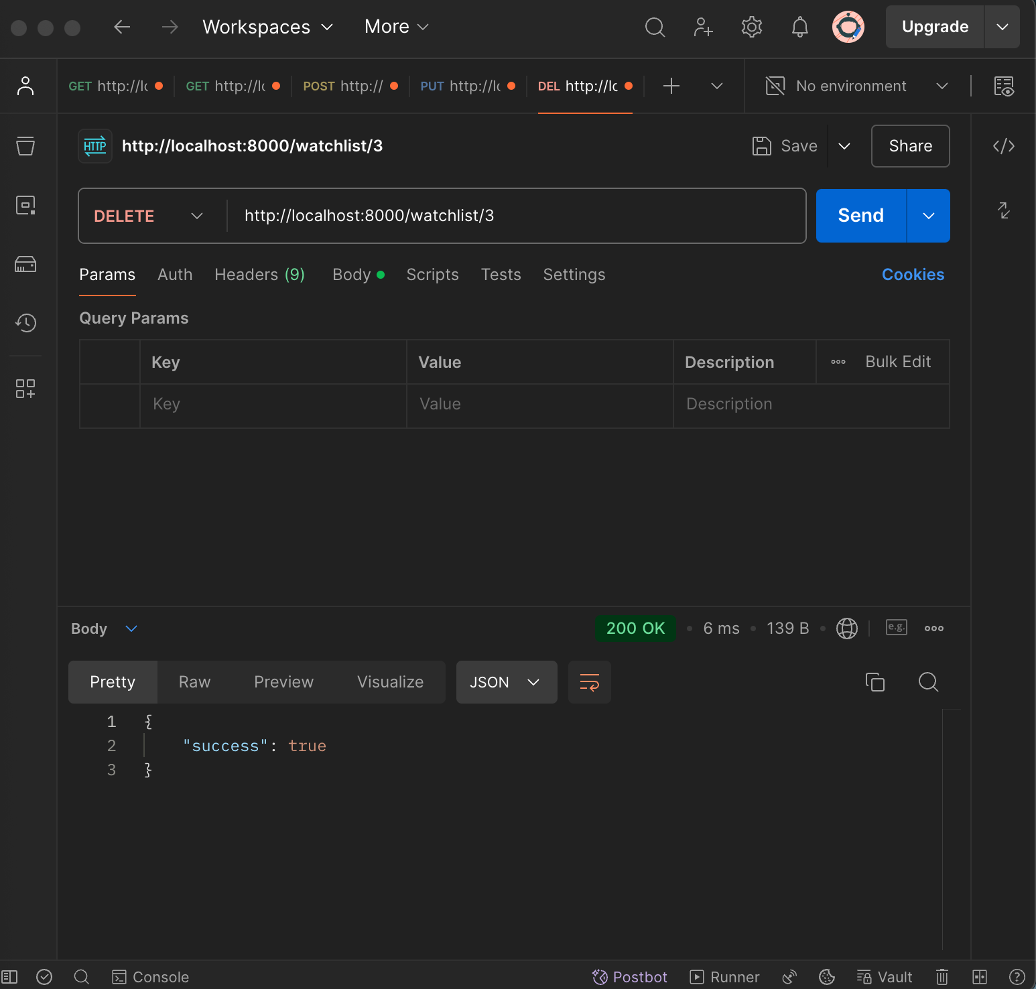1036x989 pixels.
Task: Open the Runner from the status bar
Action: pos(724,977)
